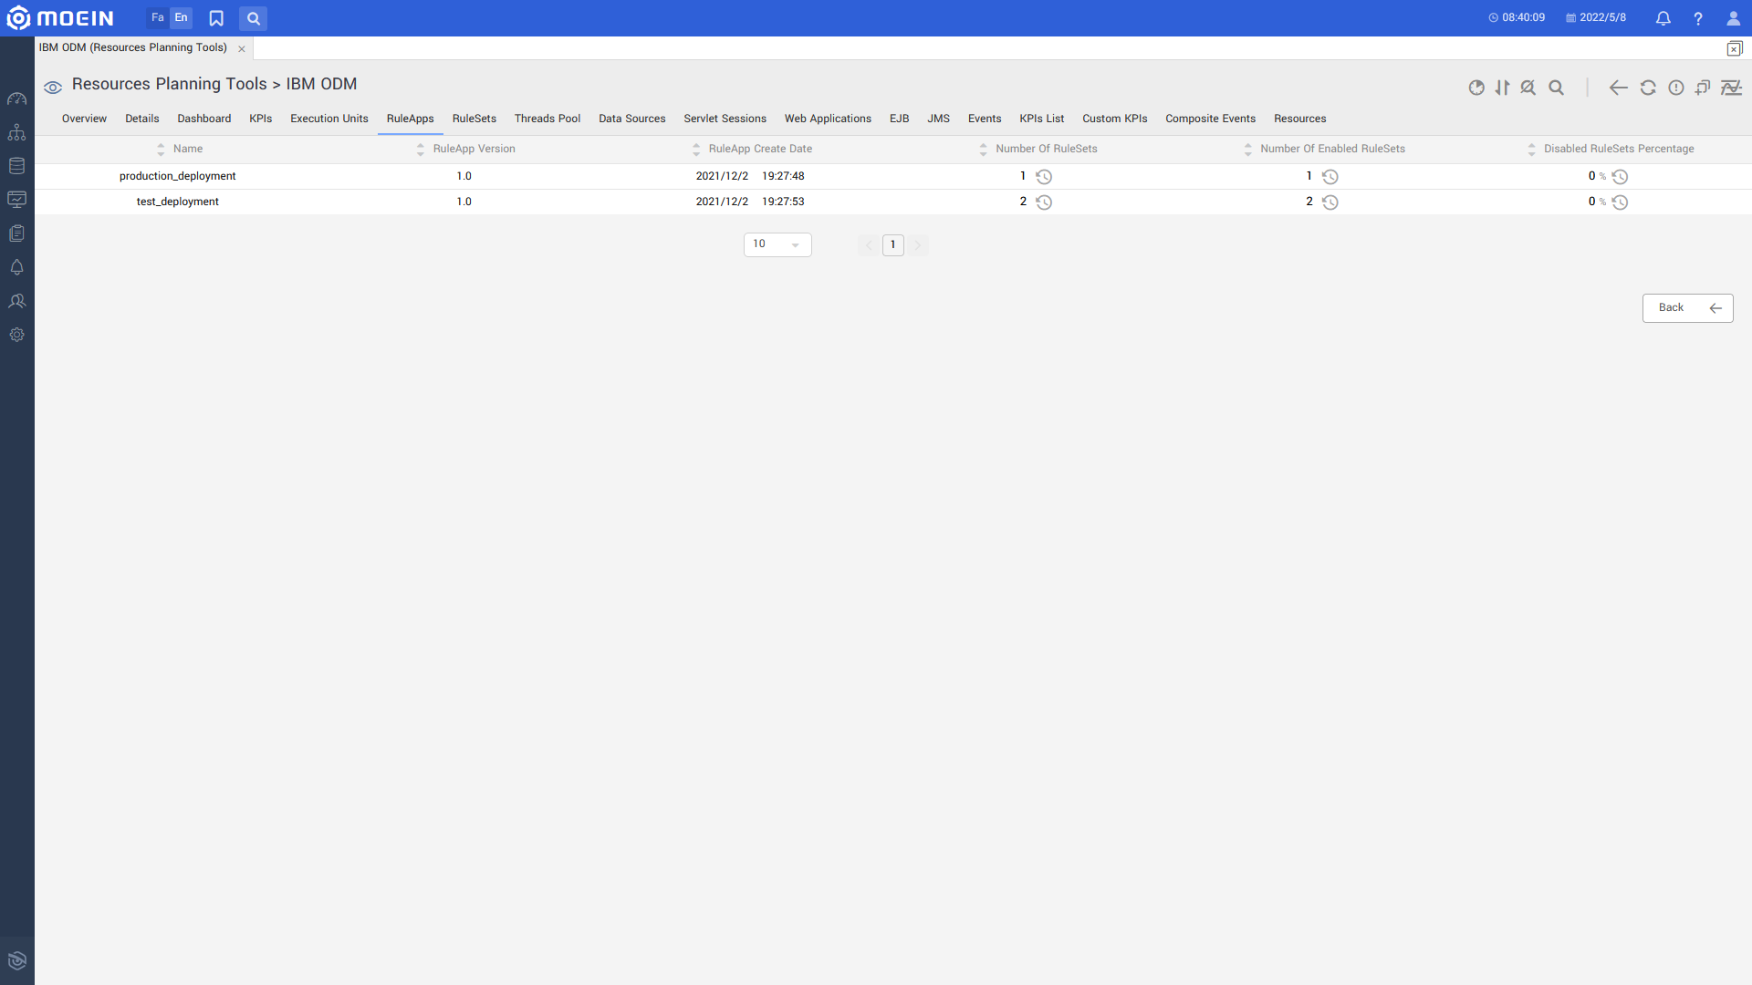Switch to the Overview tab
The image size is (1752, 985).
(x=84, y=119)
